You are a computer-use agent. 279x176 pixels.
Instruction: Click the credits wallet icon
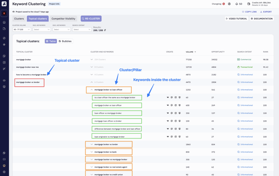(x=248, y=4)
